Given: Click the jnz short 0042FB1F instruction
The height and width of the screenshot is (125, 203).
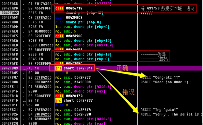Looking at the screenshot, I should coord(74,68).
